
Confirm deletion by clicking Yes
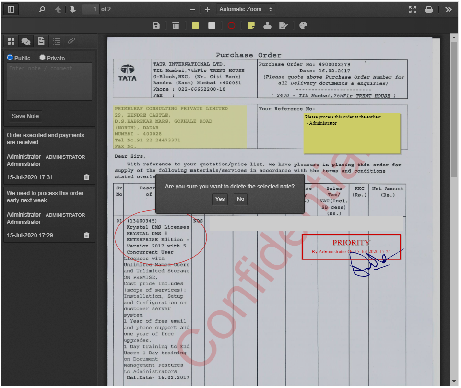click(x=220, y=199)
